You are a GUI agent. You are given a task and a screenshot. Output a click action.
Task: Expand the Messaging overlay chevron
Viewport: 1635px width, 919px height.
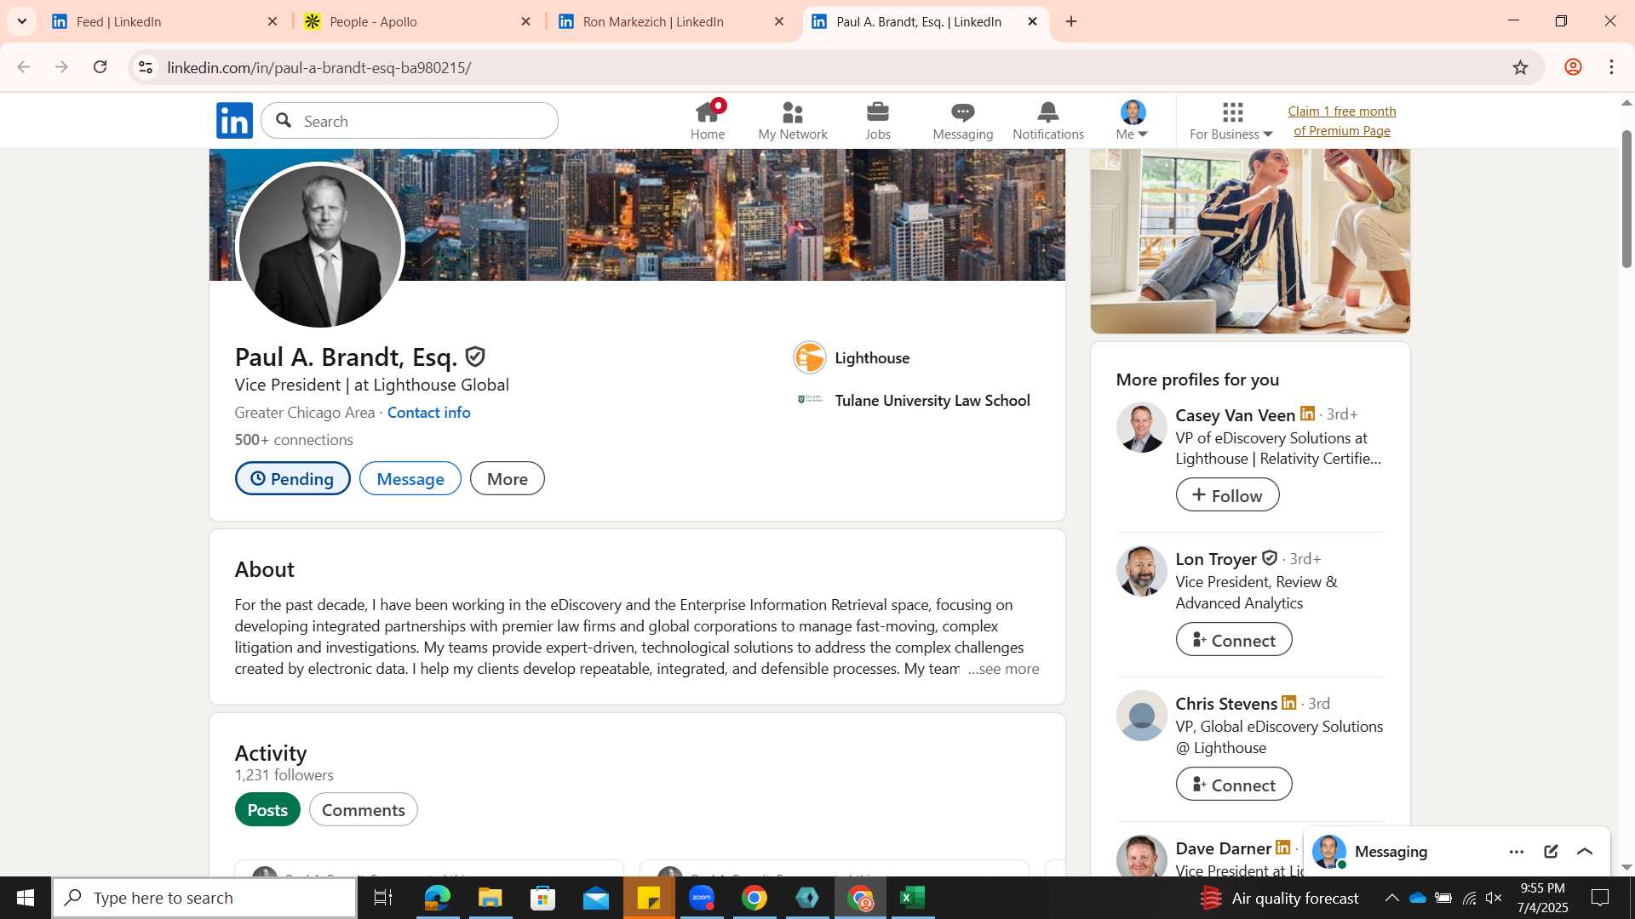(1585, 852)
